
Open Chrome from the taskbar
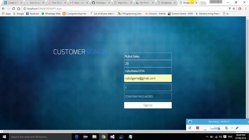pos(103,136)
